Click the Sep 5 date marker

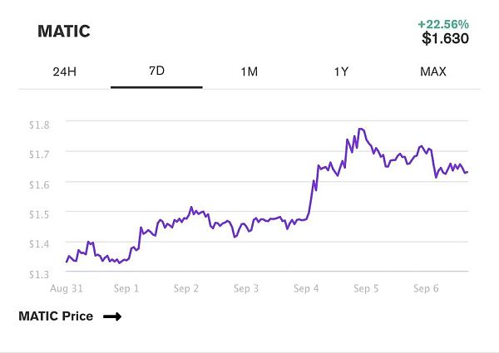tap(366, 288)
